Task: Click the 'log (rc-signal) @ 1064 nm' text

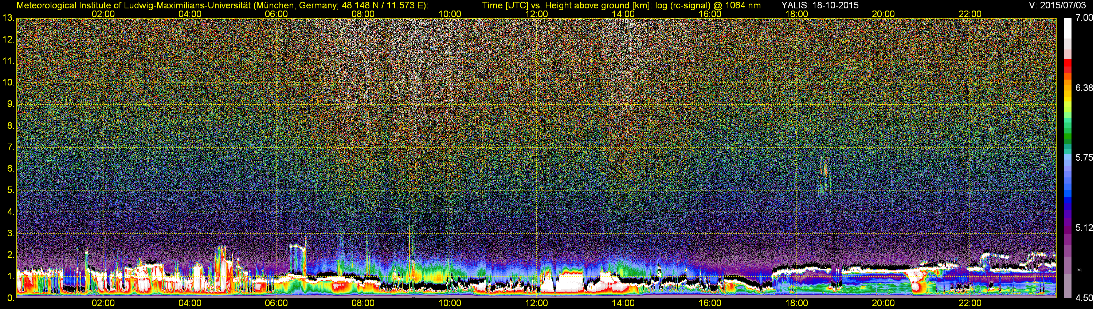Action: [x=708, y=5]
